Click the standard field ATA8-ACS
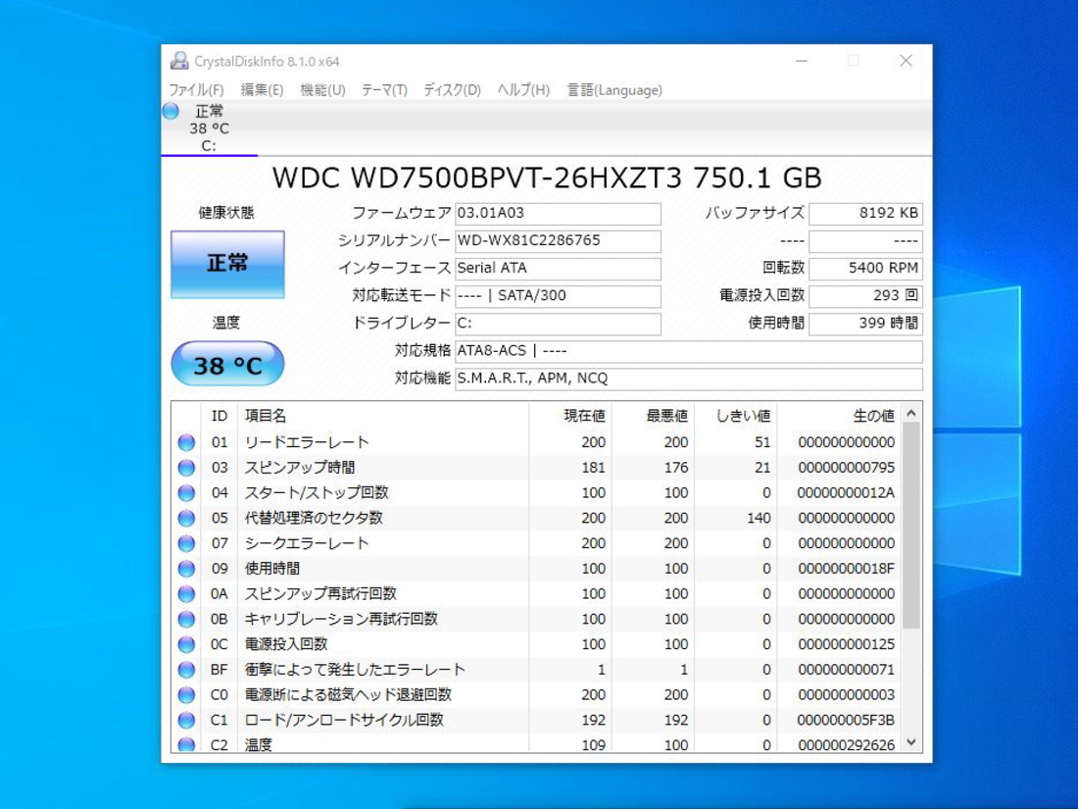Screen dimensions: 1078x809 point(688,351)
